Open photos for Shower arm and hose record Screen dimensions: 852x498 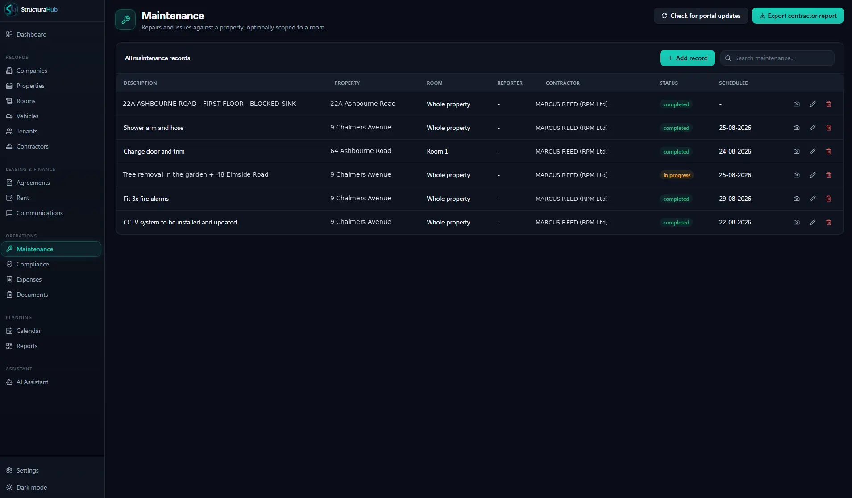tap(797, 128)
